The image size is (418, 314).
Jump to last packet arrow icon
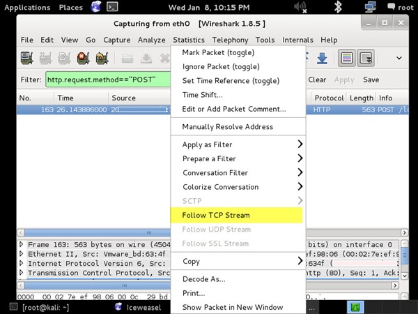322,58
